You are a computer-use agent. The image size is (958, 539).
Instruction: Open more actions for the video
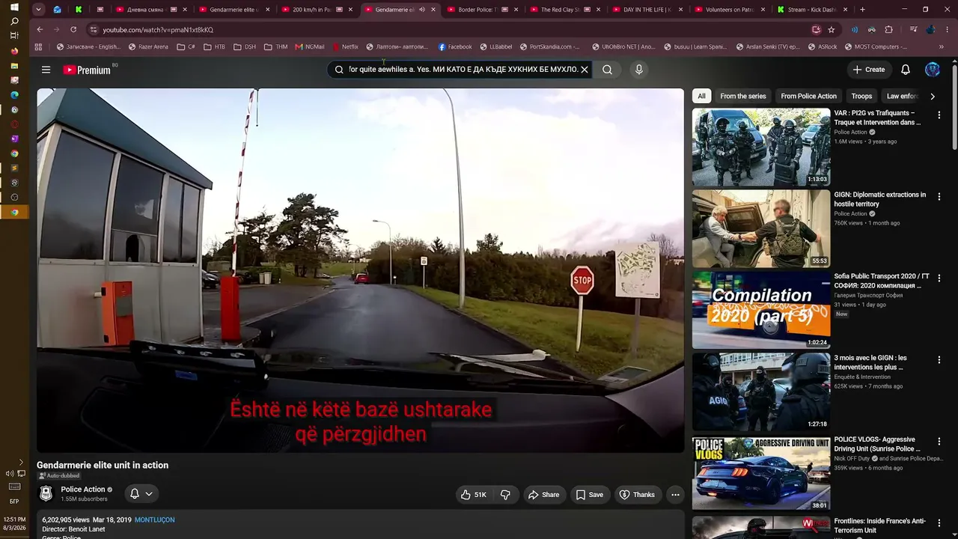pyautogui.click(x=675, y=495)
